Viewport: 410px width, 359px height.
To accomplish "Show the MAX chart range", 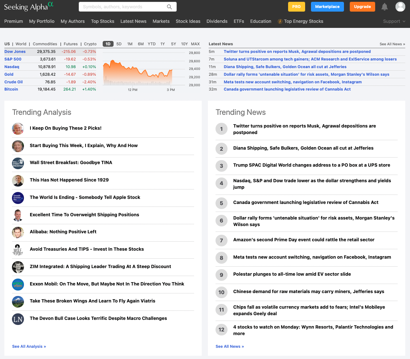I will coord(195,44).
